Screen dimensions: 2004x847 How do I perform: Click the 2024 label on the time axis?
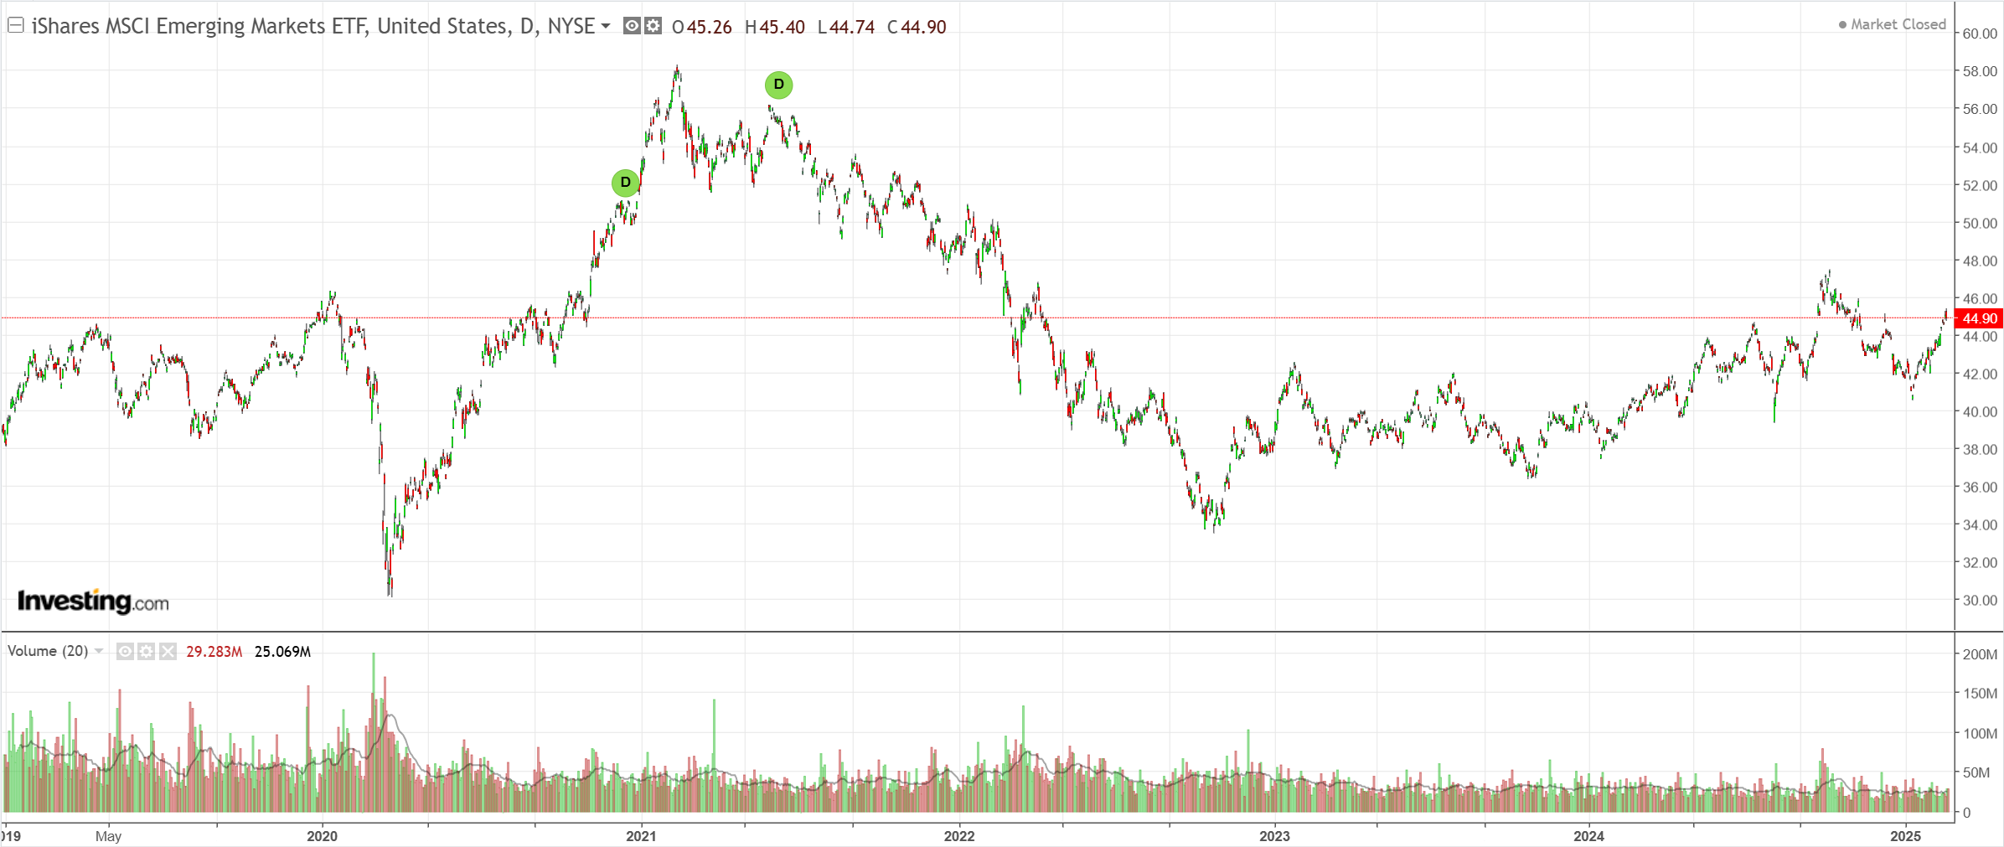point(1588,836)
